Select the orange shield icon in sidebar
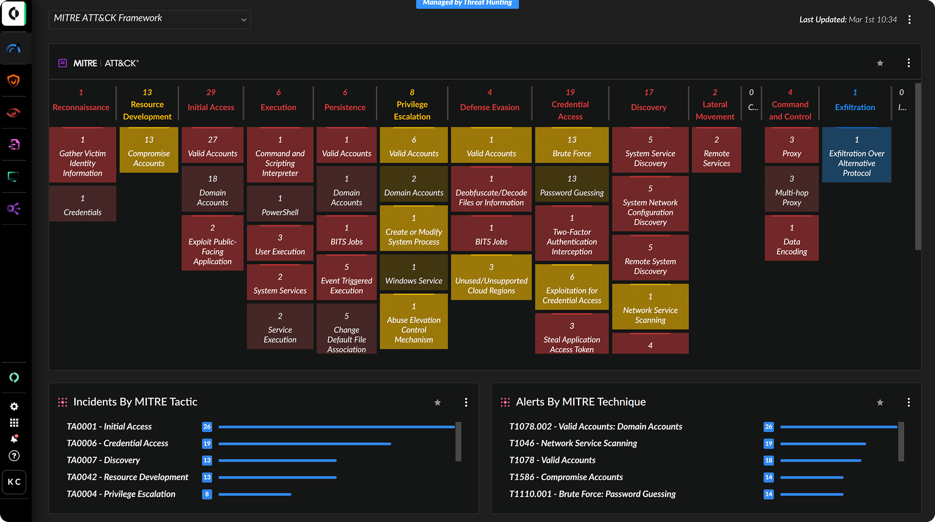Screen dimensions: 935x522 pos(14,81)
